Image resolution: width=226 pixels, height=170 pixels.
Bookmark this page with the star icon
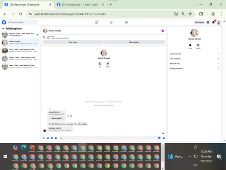(190, 14)
